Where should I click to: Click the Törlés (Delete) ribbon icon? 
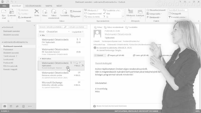tap(37, 13)
